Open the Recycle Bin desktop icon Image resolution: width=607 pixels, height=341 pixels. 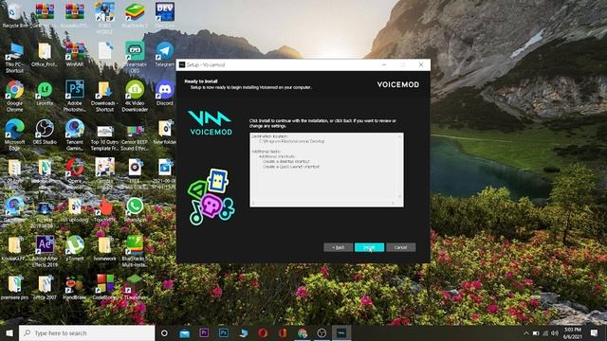tap(15, 15)
